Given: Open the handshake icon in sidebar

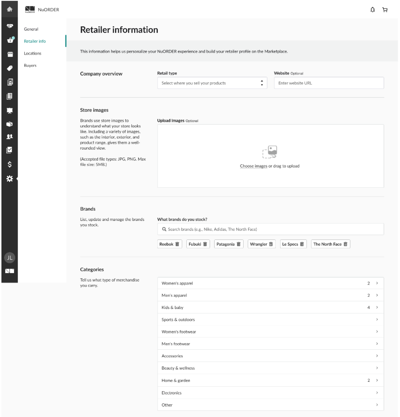Looking at the screenshot, I should tap(9, 26).
